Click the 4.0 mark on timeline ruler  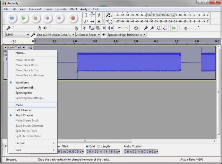coord(116,41)
